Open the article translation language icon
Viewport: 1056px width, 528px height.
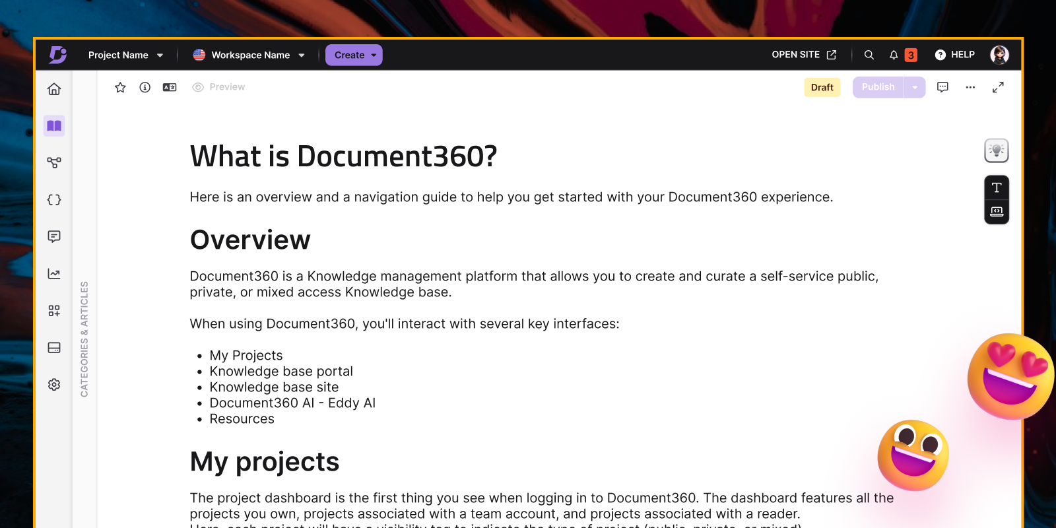pos(170,87)
